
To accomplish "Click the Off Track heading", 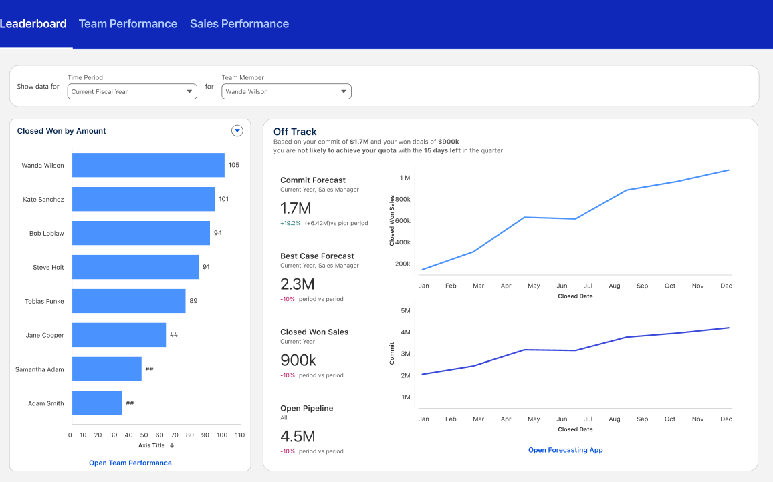I will [295, 132].
